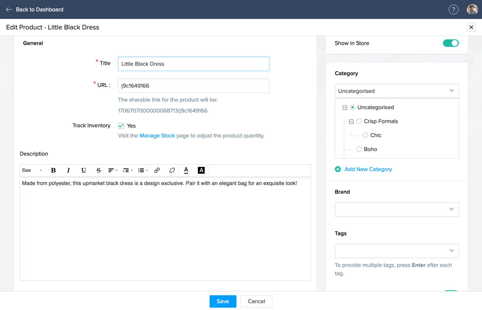Screen dimensions: 482x310
Task: Click the sharable link text 1706707000000068713/j9c1649166
Action: click(x=163, y=111)
